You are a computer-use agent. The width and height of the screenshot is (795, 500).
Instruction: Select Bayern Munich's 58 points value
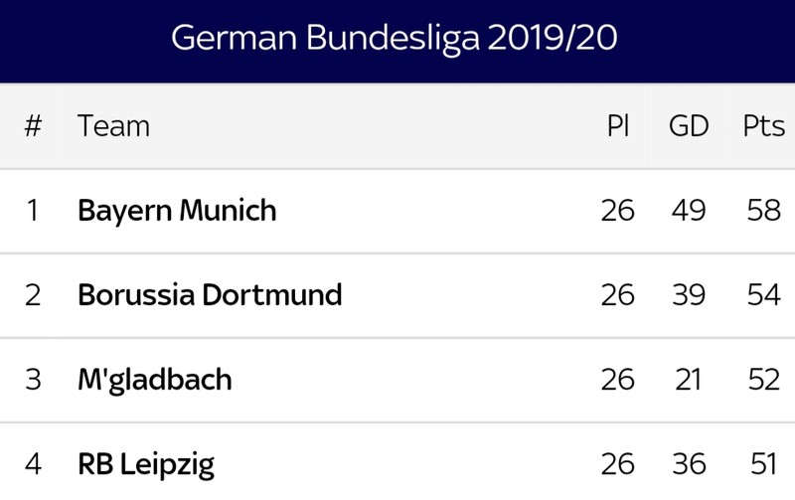763,211
